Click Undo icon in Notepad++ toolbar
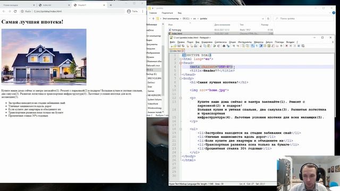The height and width of the screenshot is (191, 340). click(214, 46)
